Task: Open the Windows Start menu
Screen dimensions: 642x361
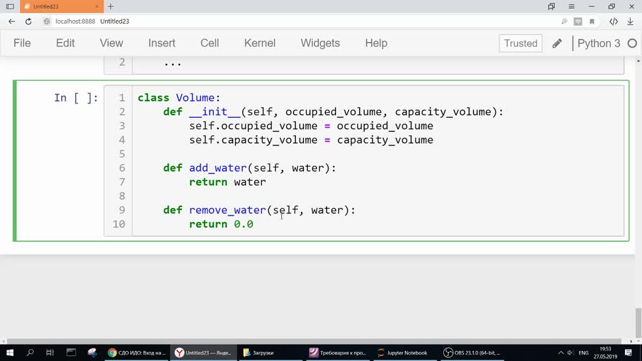Action: click(10, 352)
